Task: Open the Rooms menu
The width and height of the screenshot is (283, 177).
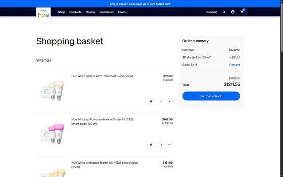Action: pyautogui.click(x=90, y=12)
